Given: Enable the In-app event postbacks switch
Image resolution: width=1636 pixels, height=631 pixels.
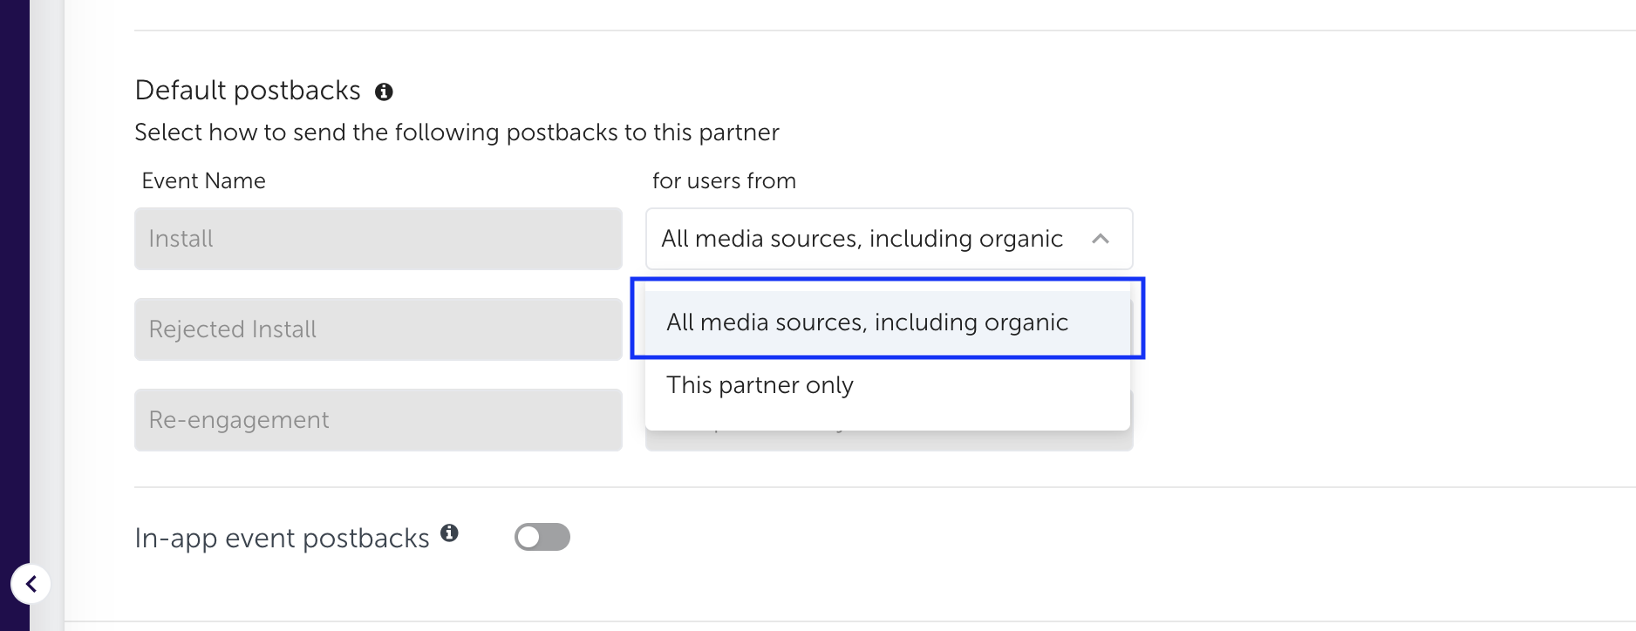Looking at the screenshot, I should tap(542, 537).
